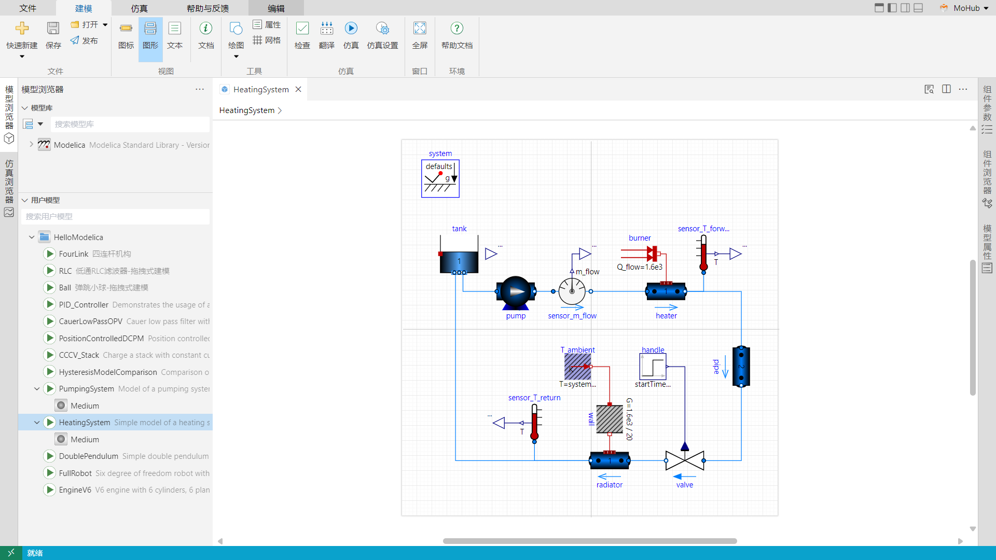The image size is (996, 560).
Task: Select the 仿真 ribbon tab
Action: (x=139, y=8)
